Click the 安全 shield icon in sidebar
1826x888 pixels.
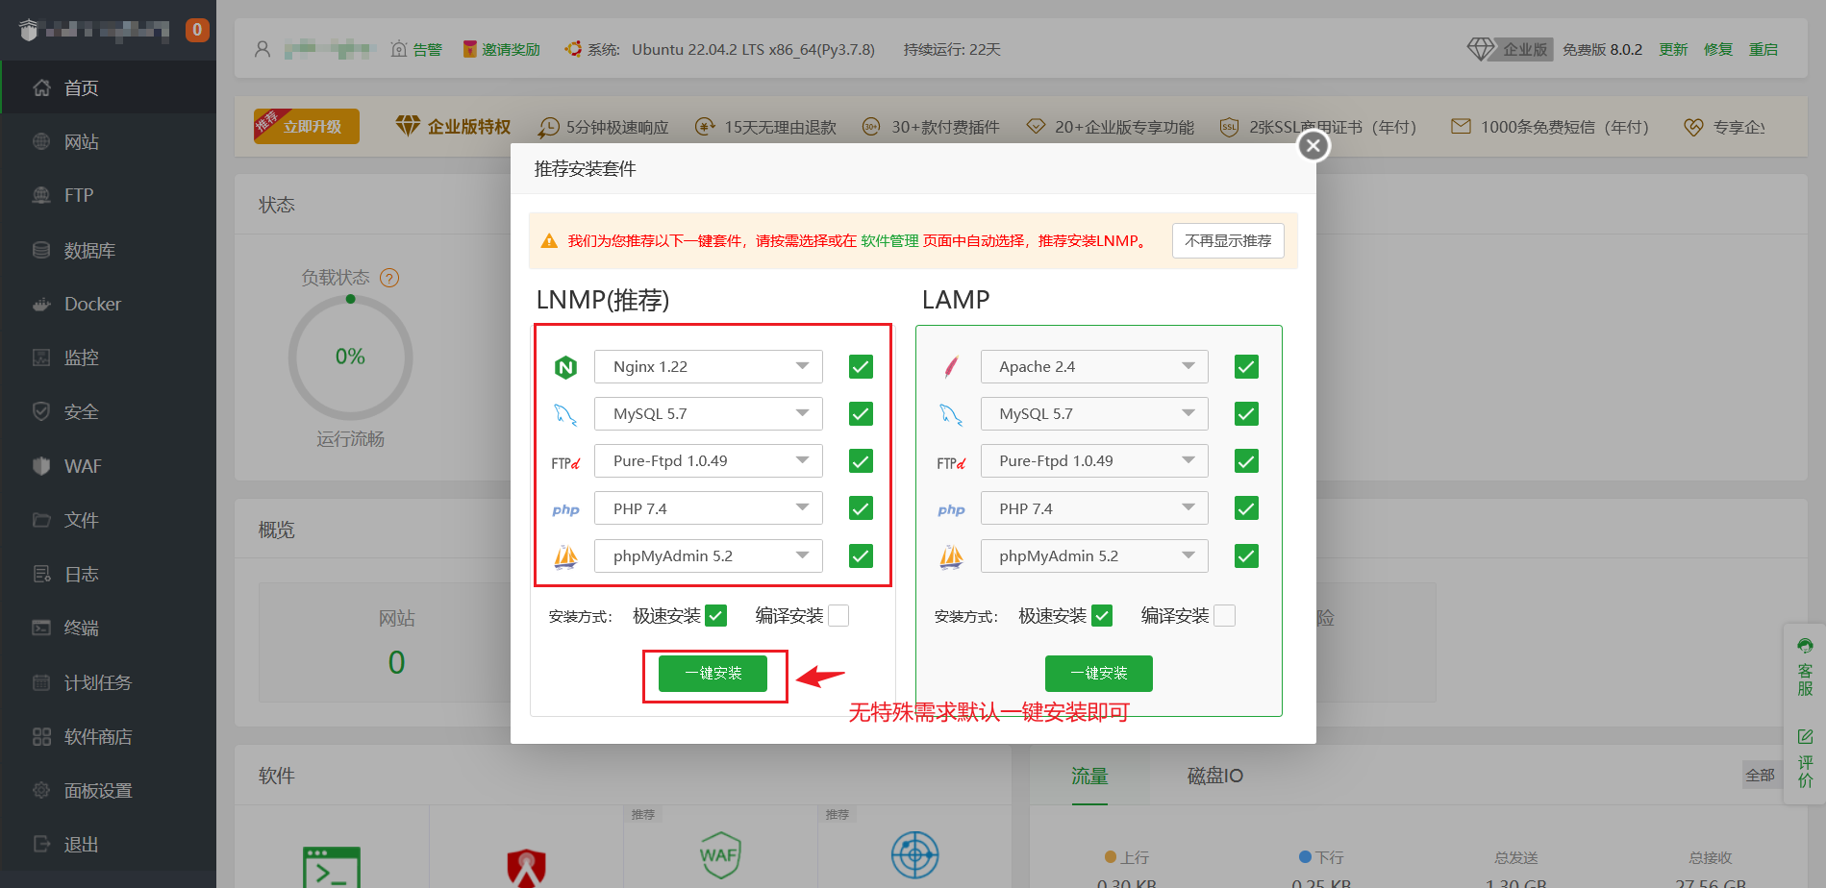click(x=41, y=411)
